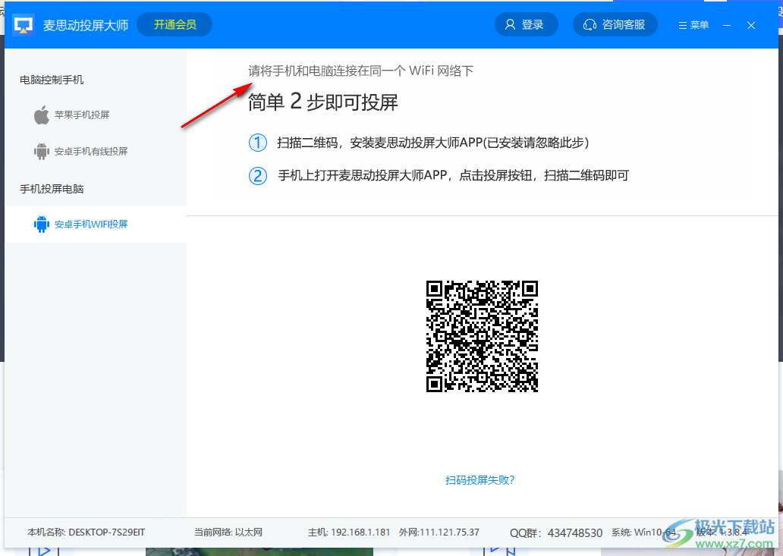The height and width of the screenshot is (556, 783).
Task: Click the QQ群: 434748530 text
Action: coord(556,533)
